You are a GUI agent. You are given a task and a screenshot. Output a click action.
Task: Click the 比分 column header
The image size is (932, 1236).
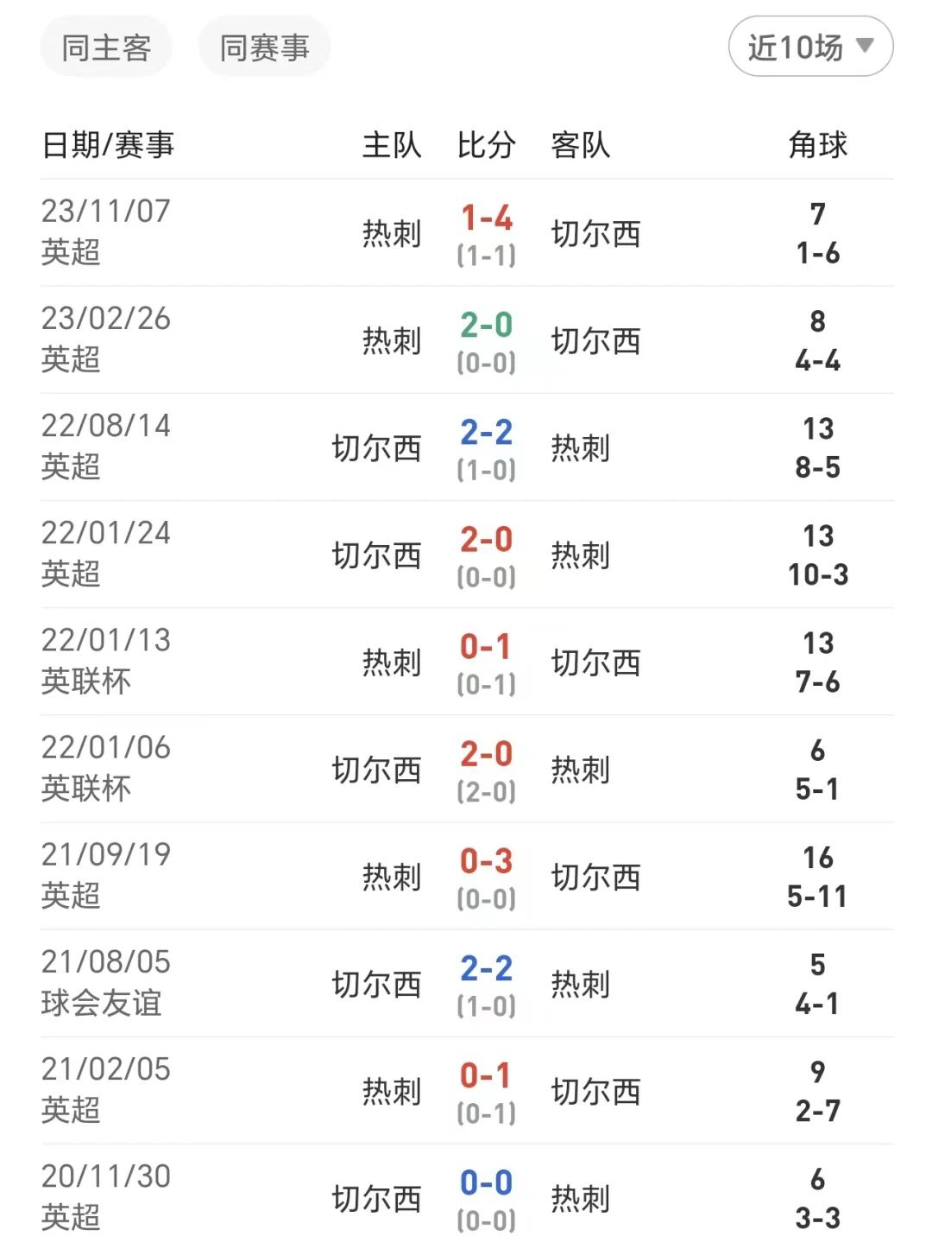click(486, 144)
